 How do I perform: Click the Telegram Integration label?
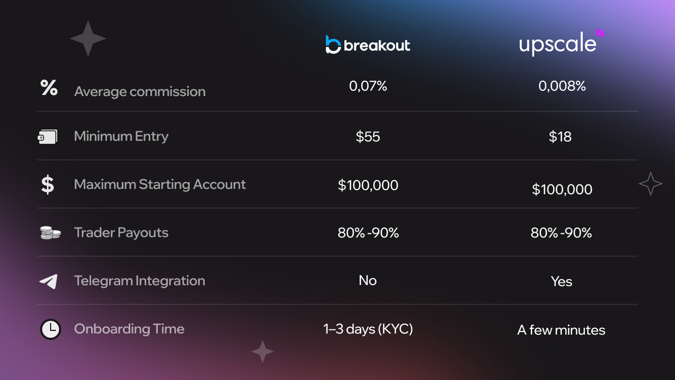[140, 281]
